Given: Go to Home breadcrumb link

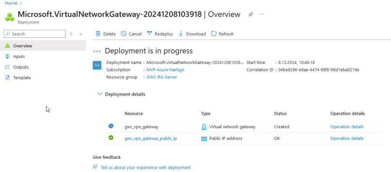Looking at the screenshot, I should [11, 3].
